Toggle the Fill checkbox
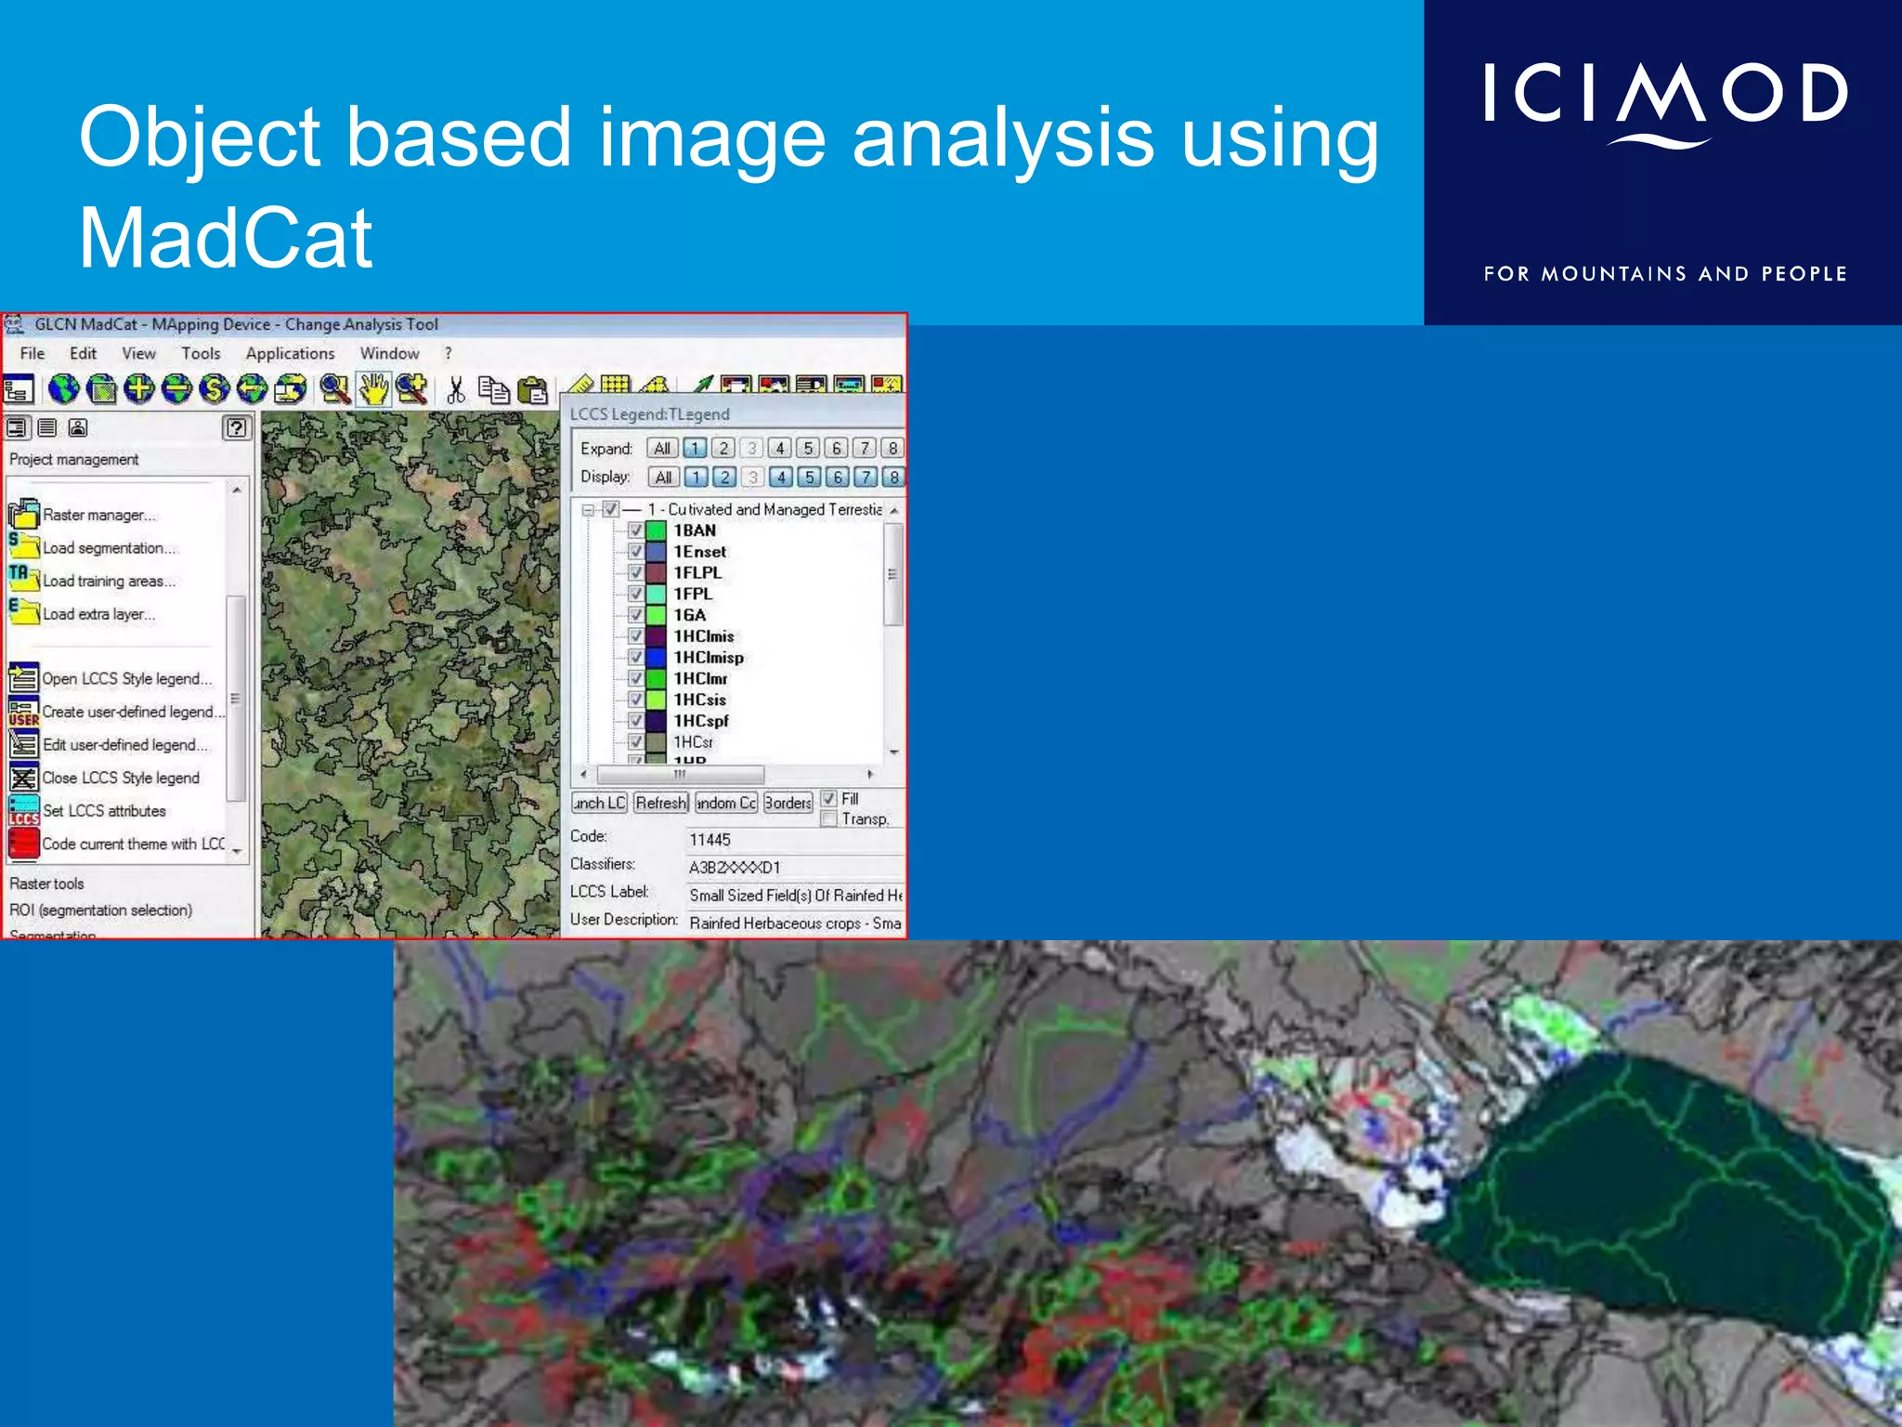The height and width of the screenshot is (1427, 1902). [829, 799]
